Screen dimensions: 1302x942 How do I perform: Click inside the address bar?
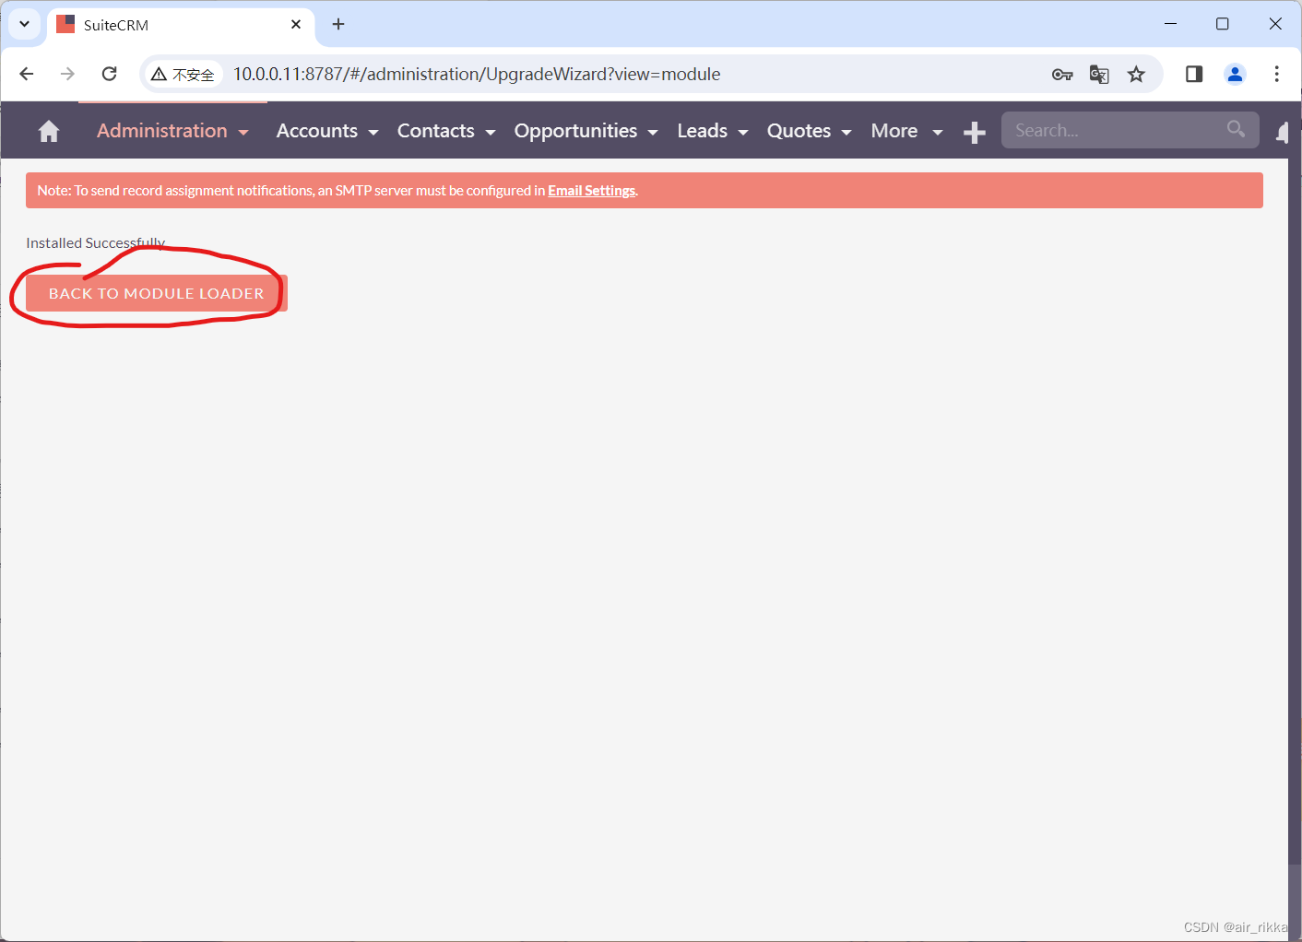coord(553,74)
